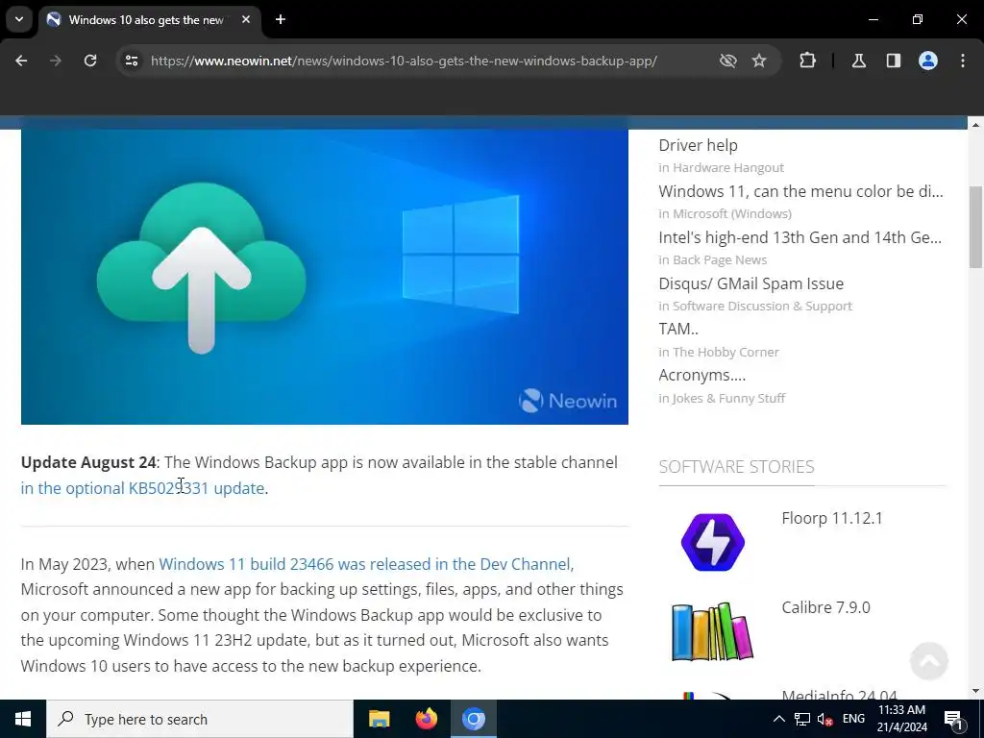Click the forward navigation arrow

pyautogui.click(x=56, y=61)
